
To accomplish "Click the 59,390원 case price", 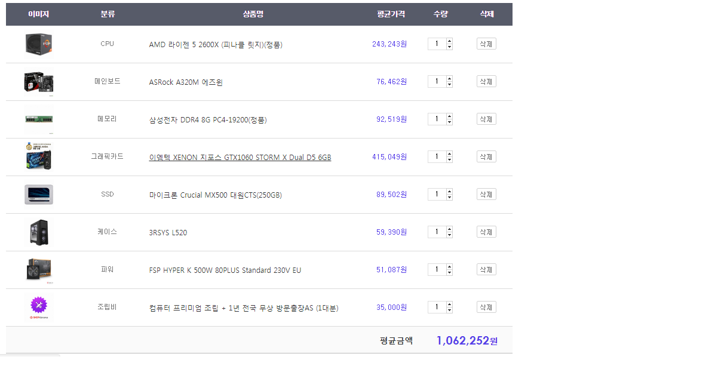I will pos(392,232).
